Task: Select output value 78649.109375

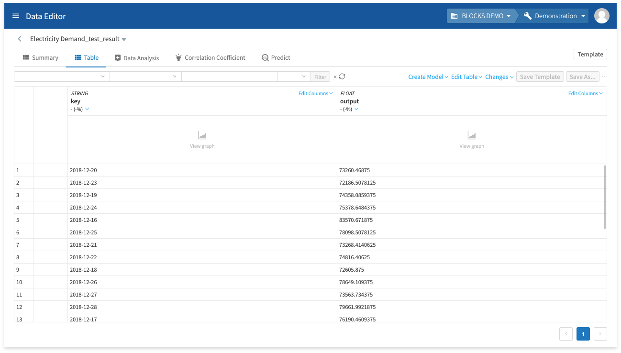Action: coord(472,282)
